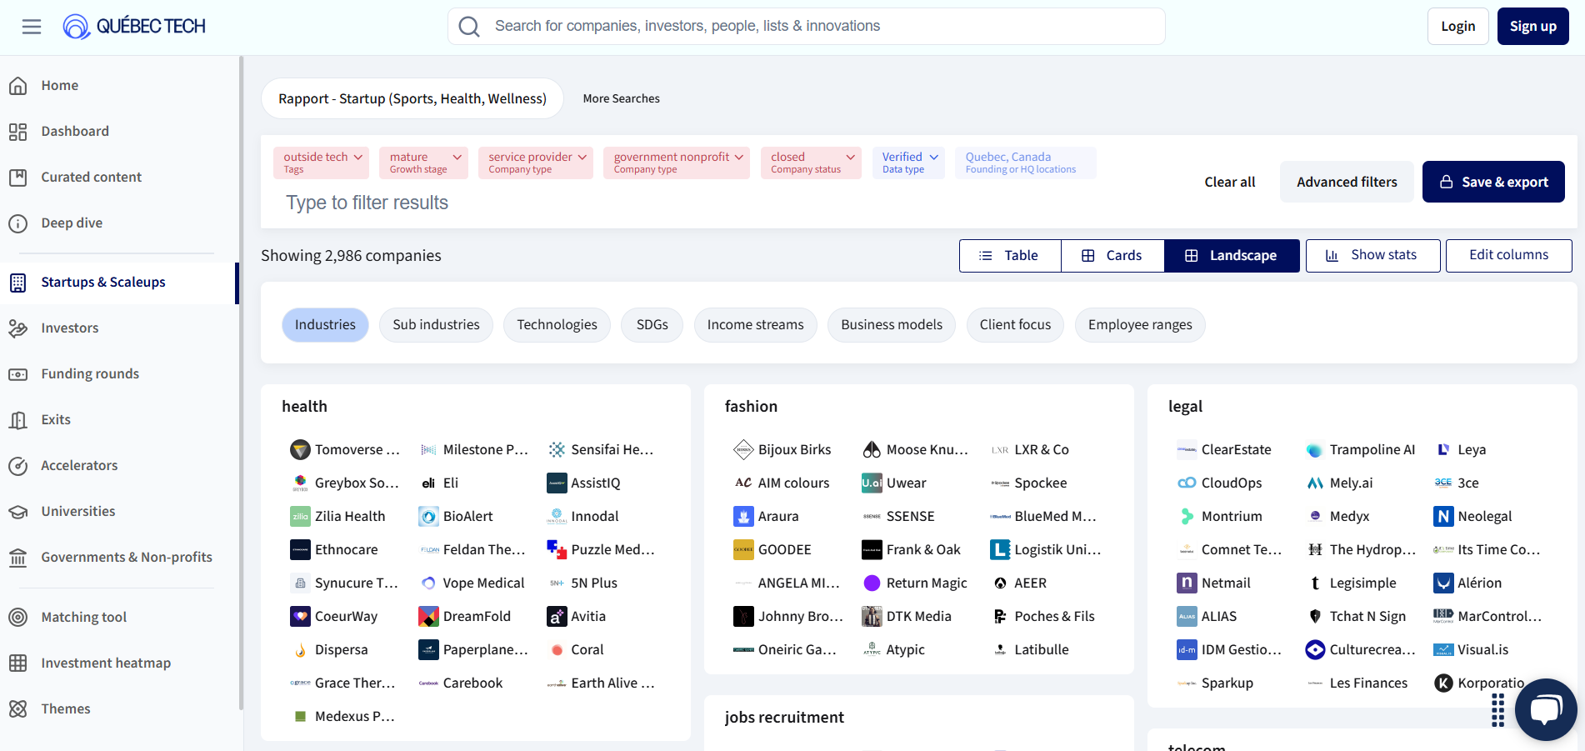This screenshot has height=751, width=1585.
Task: Select the Technologies grouping chip
Action: 557,325
